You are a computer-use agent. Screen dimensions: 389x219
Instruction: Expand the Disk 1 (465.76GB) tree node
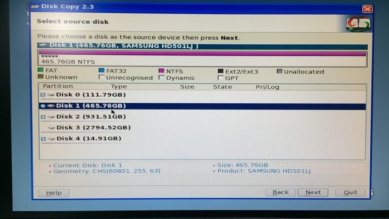(43, 106)
